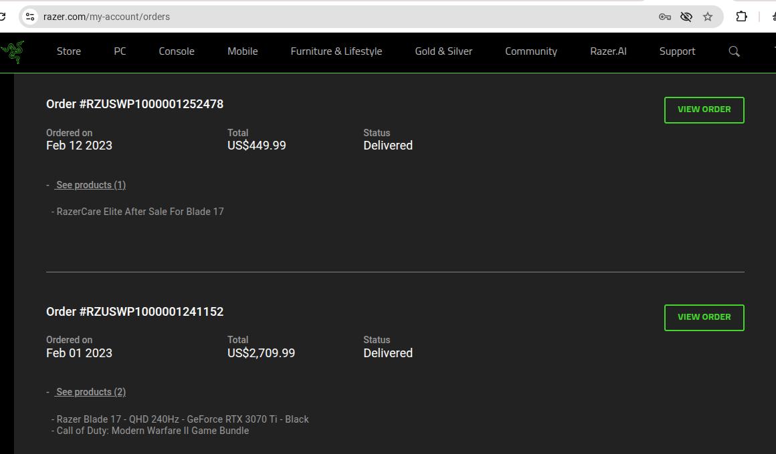Viewport: 776px width, 454px height.
Task: View order RZUSWP1000001252478 details
Action: (704, 109)
